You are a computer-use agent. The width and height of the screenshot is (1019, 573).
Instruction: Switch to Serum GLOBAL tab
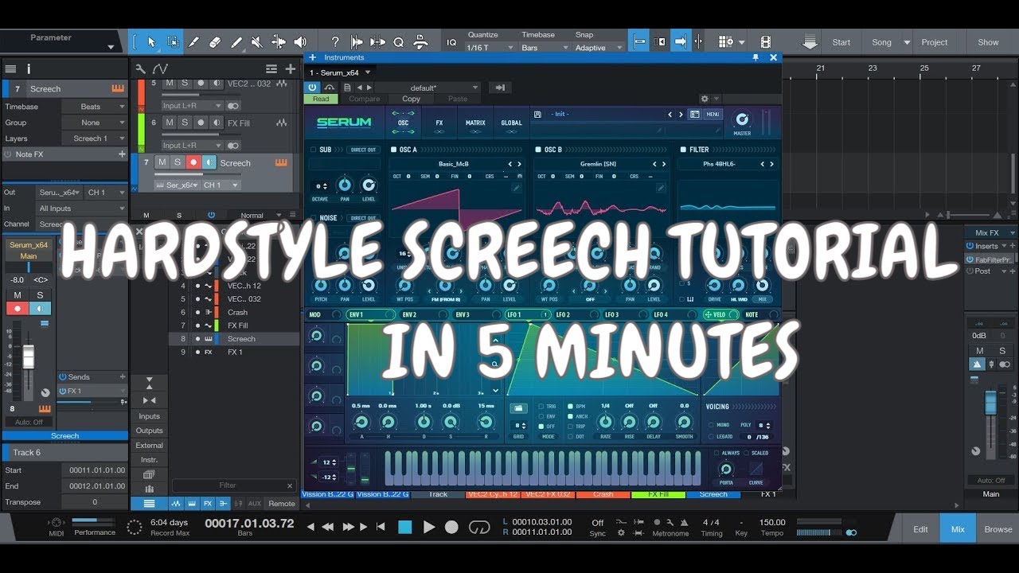click(x=512, y=123)
